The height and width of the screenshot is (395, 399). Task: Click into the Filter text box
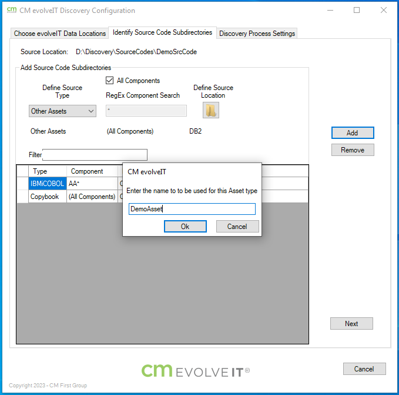point(95,155)
